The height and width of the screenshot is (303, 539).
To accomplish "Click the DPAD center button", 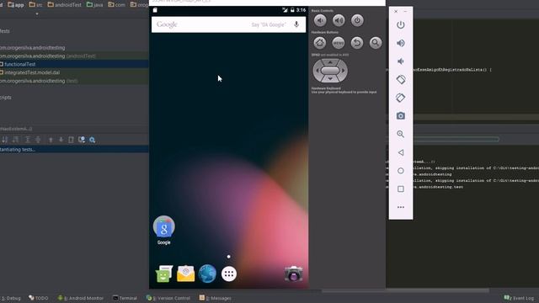I will tap(330, 71).
